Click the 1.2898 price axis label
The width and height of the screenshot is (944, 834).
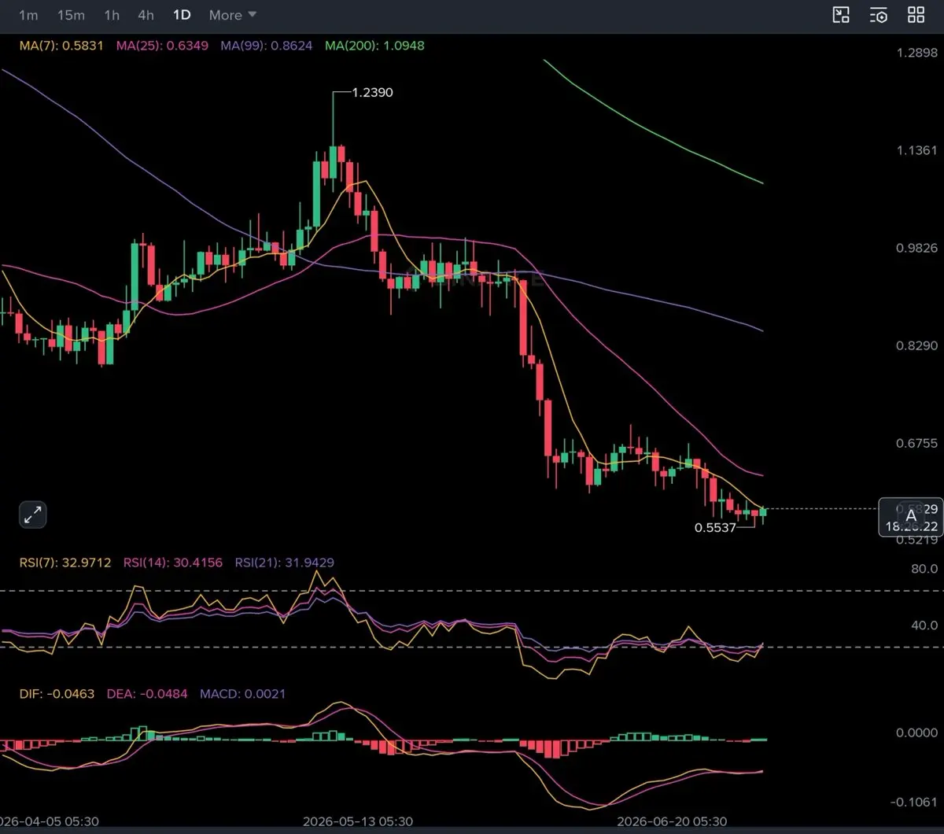coord(917,53)
